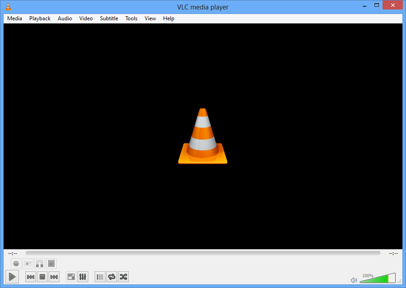The image size is (406, 288).
Task: Click the volume slider bar
Action: tap(378, 278)
